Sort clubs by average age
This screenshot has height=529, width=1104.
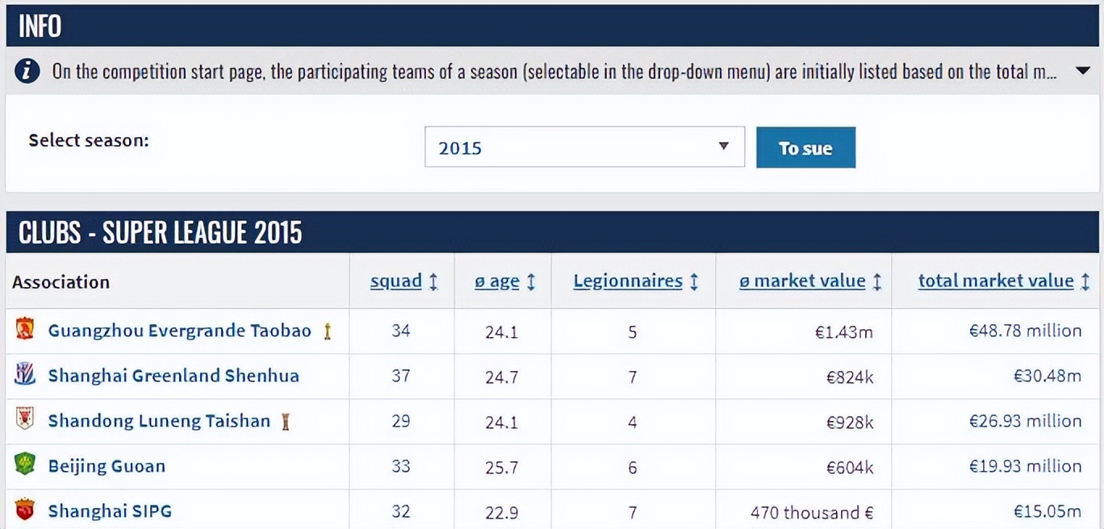pos(497,281)
